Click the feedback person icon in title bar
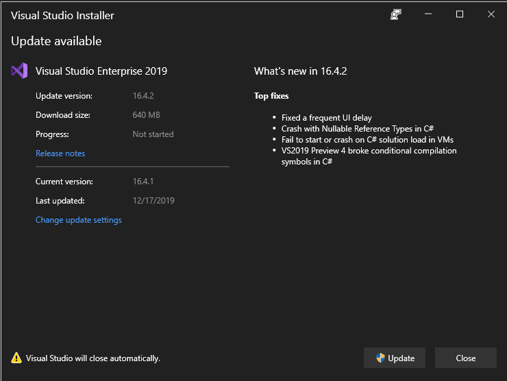507x381 pixels. (396, 14)
